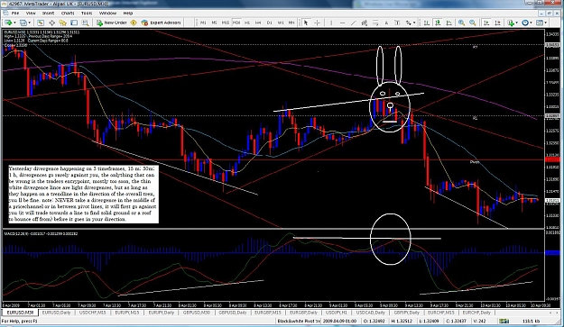Image resolution: width=564 pixels, height=327 pixels.
Task: Switch to the USDCHF,M15 chart tab
Action: [92, 313]
